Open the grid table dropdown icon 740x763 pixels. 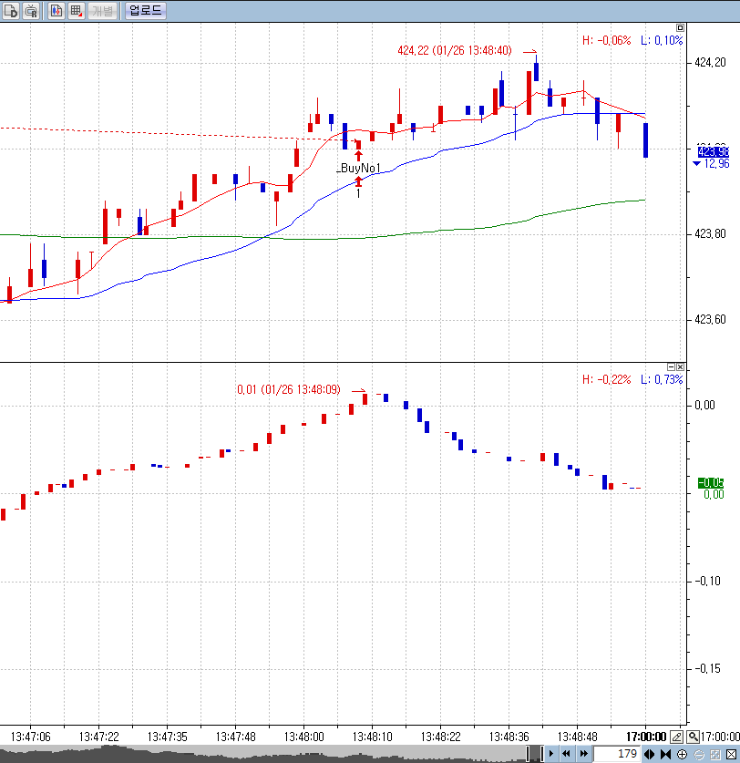[x=76, y=11]
